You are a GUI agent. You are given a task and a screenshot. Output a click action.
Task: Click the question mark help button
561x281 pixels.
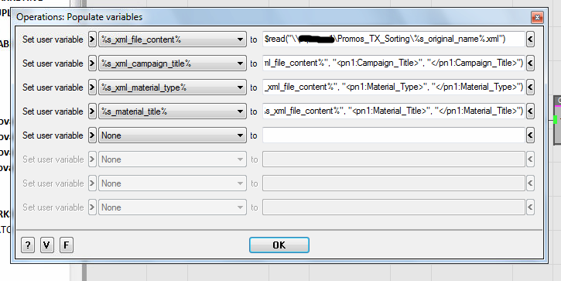(28, 245)
